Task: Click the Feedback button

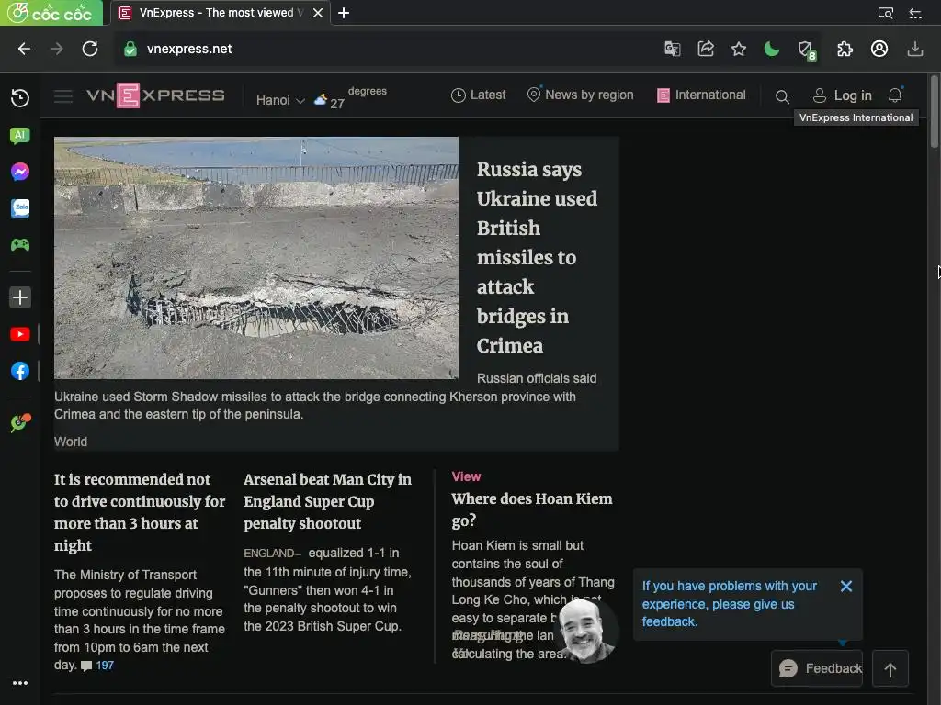Action: click(817, 668)
